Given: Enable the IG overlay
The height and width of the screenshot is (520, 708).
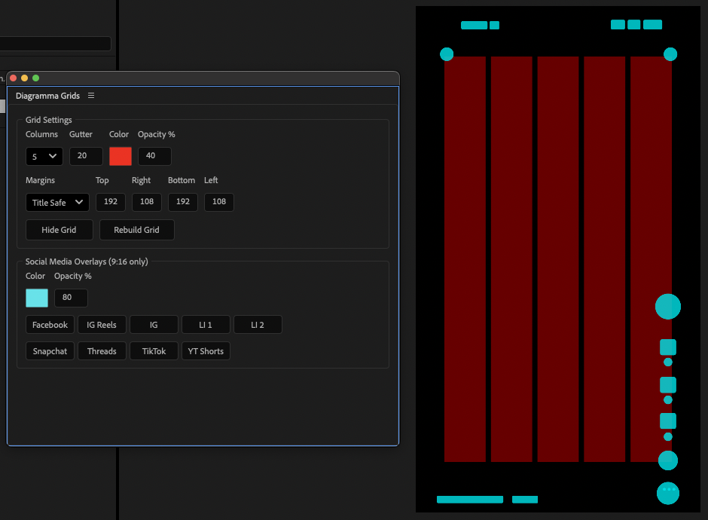Looking at the screenshot, I should 154,324.
